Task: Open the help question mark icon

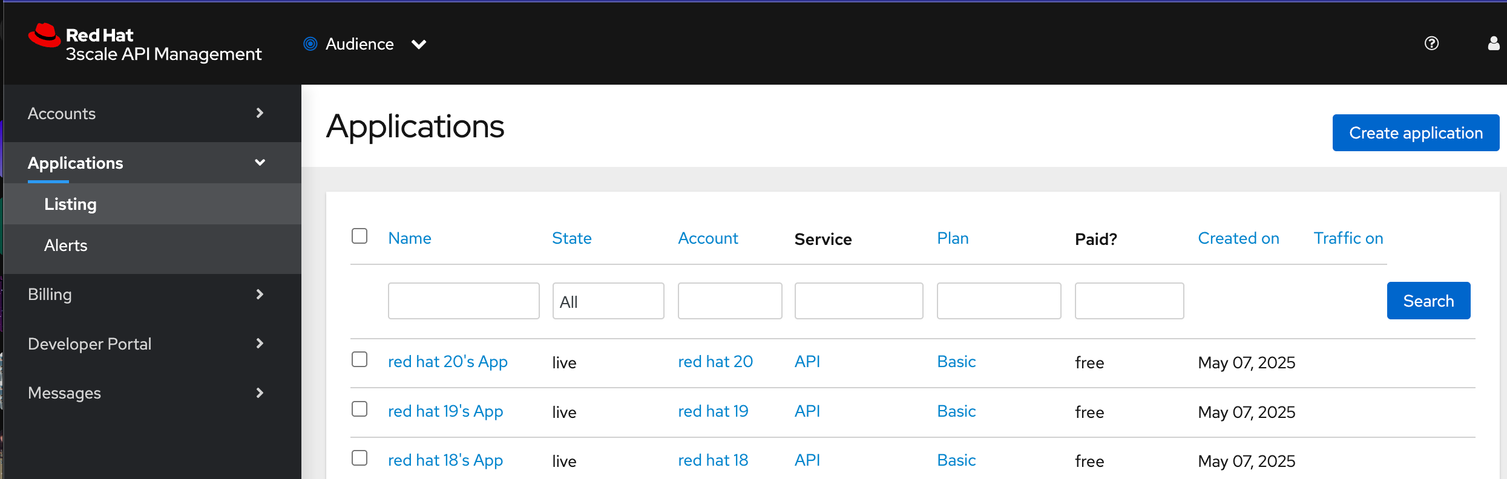Action: click(x=1431, y=44)
